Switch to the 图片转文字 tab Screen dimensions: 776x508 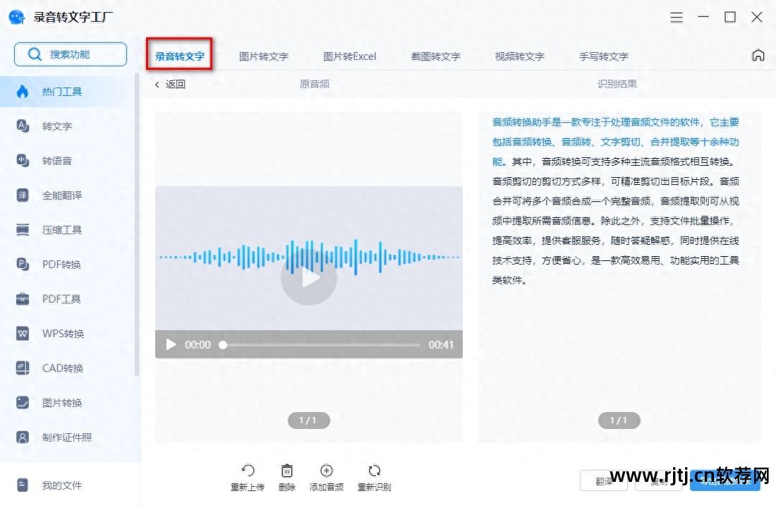264,56
